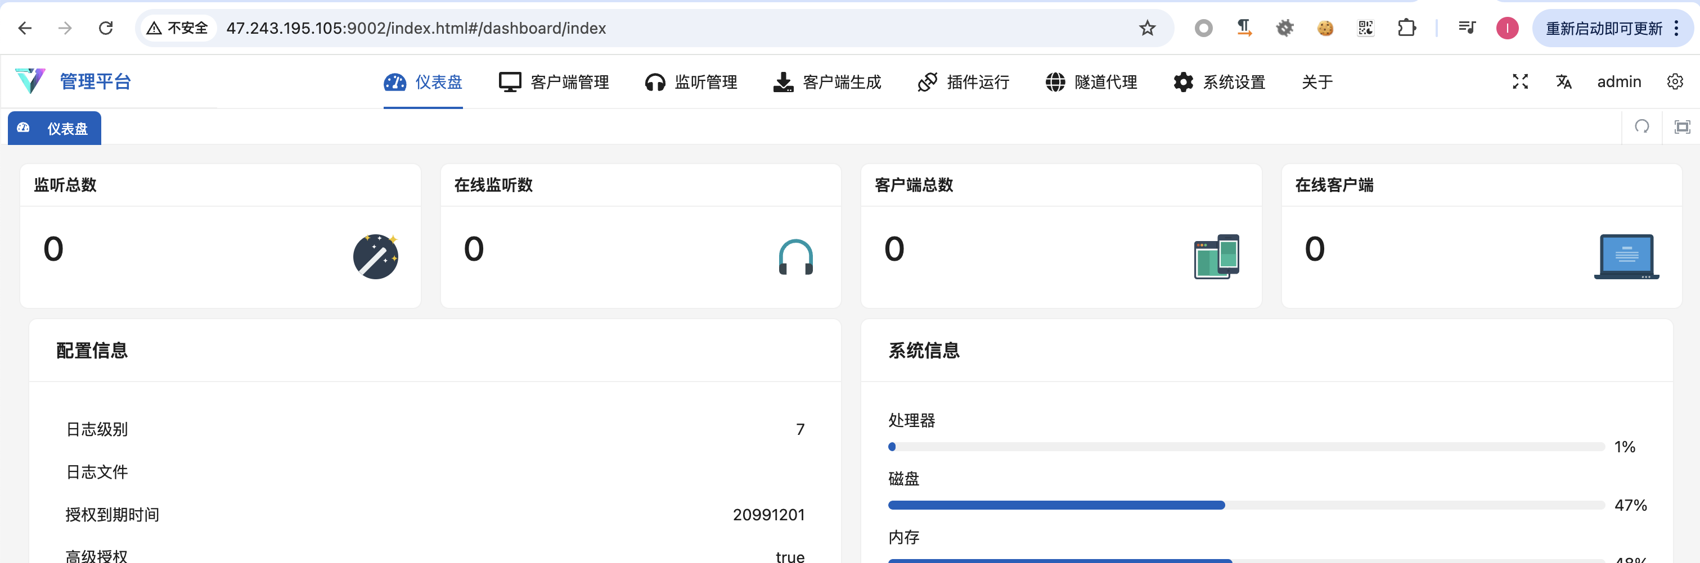This screenshot has height=563, width=1700.
Task: Click the plug icon beside 插件运行
Action: point(927,81)
